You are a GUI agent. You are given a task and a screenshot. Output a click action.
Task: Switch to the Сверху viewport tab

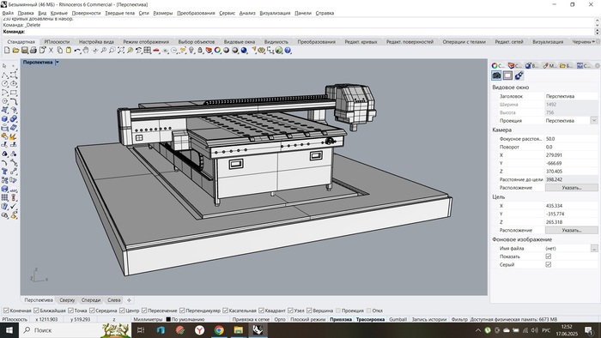click(67, 300)
